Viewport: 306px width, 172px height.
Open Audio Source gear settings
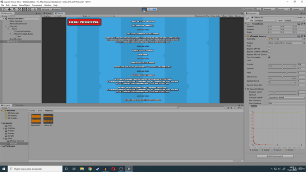coord(305,36)
